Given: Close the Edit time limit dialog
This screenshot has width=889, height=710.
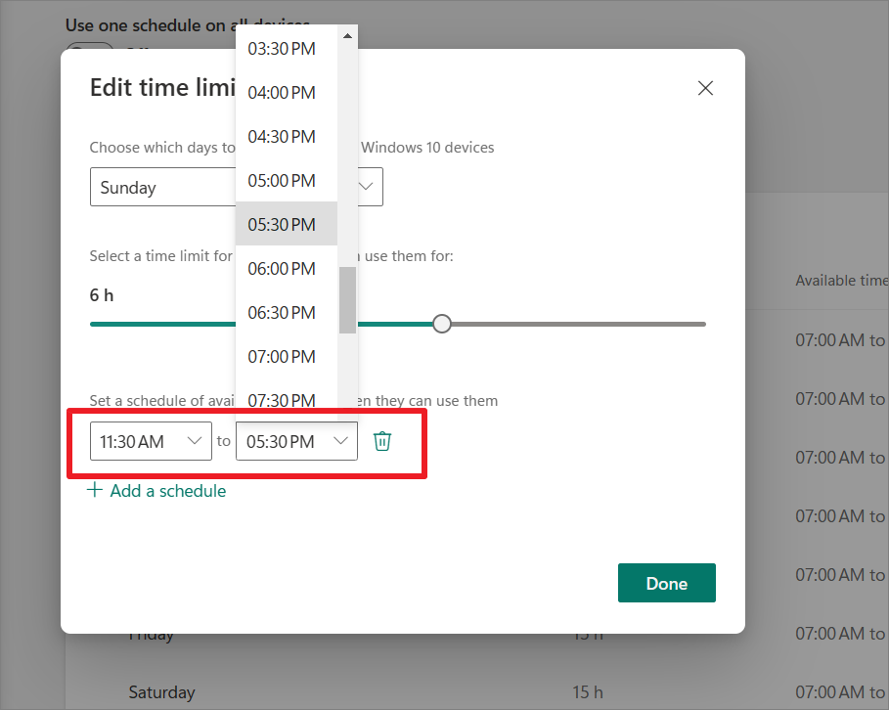Looking at the screenshot, I should click(705, 88).
